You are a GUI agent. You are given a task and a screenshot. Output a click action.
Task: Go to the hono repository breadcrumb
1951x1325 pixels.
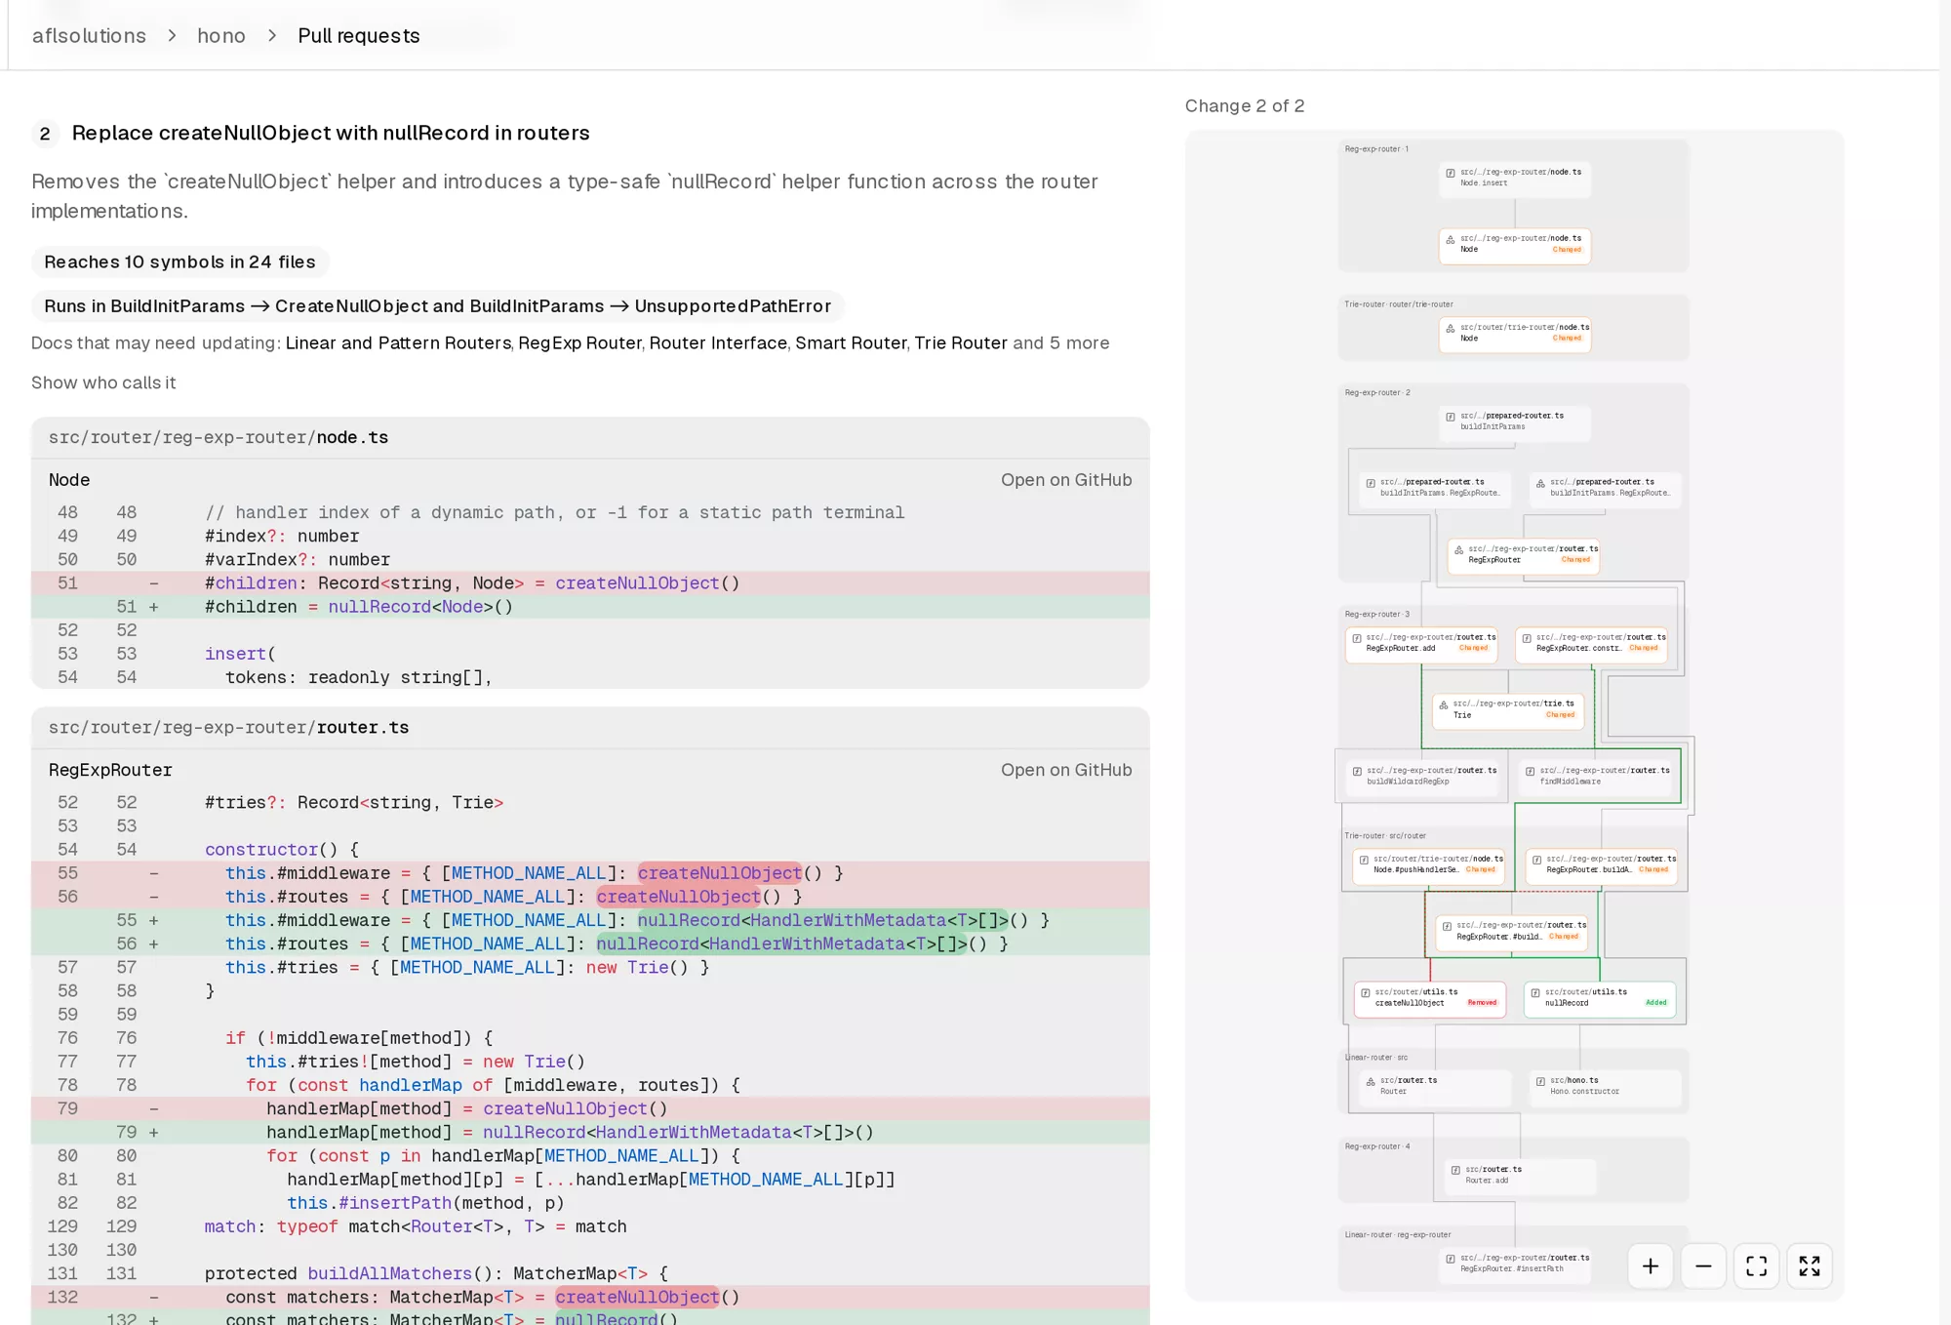[221, 35]
